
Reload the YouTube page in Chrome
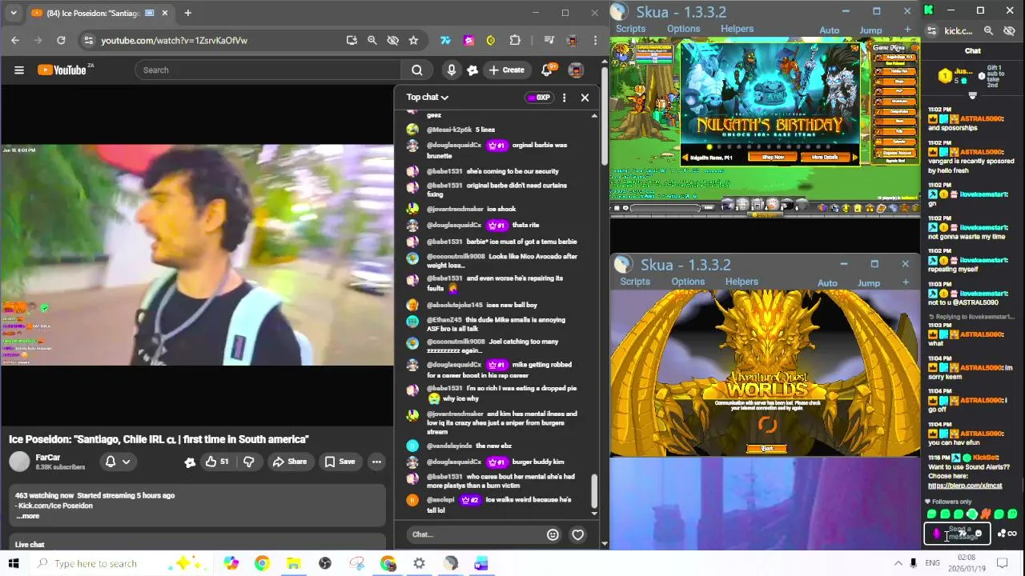[61, 40]
